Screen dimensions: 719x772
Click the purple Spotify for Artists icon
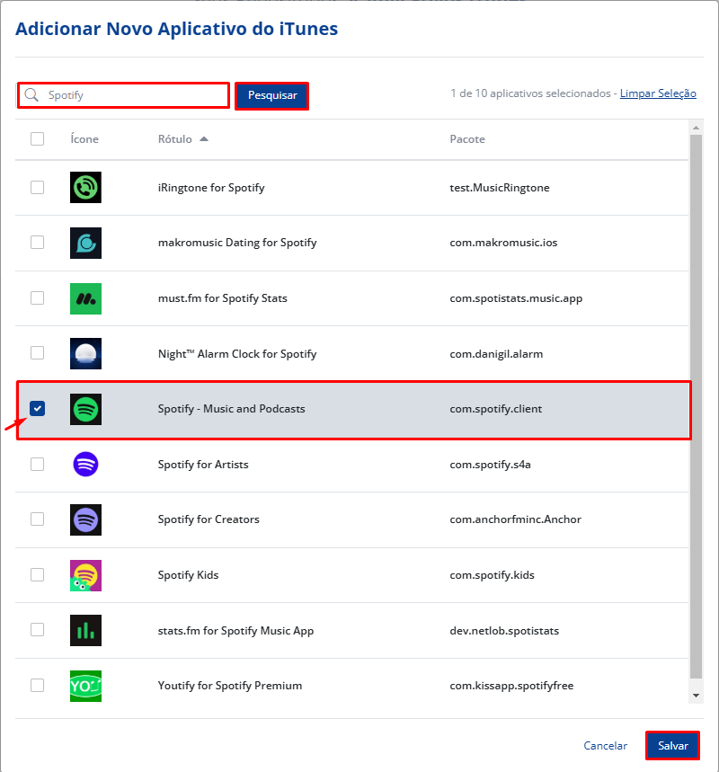85,464
